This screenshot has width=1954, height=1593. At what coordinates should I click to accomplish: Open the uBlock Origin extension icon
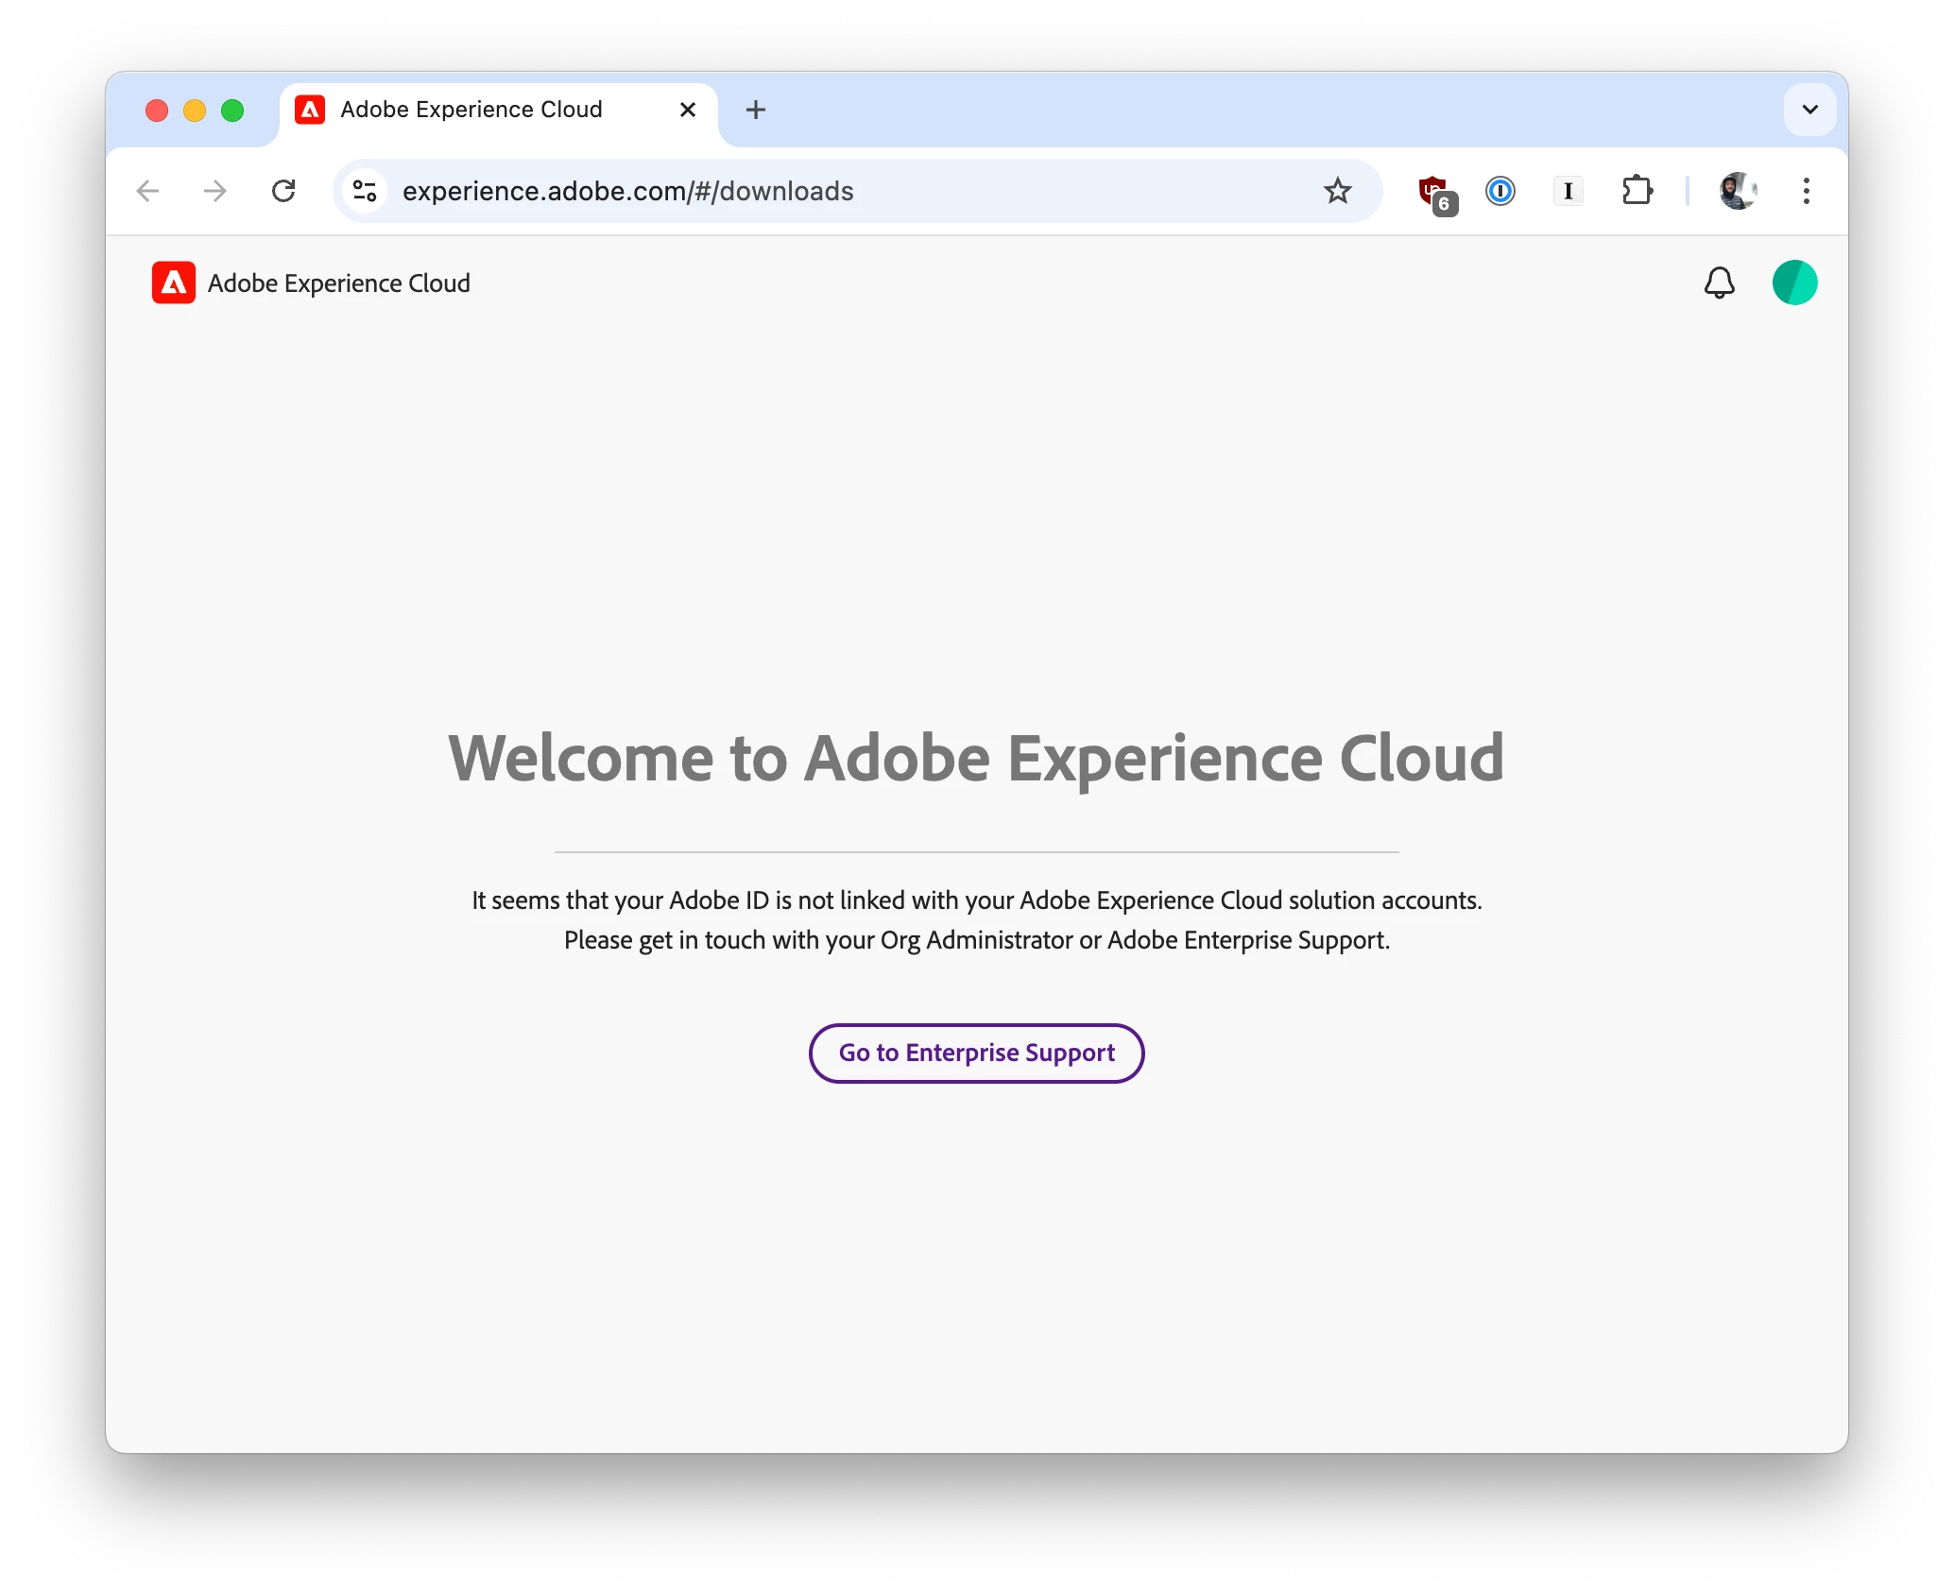point(1436,192)
